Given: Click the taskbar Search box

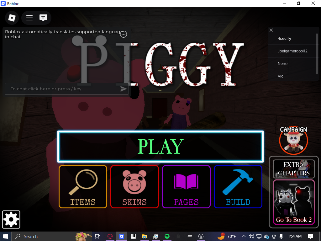Looking at the screenshot, I should [52, 236].
